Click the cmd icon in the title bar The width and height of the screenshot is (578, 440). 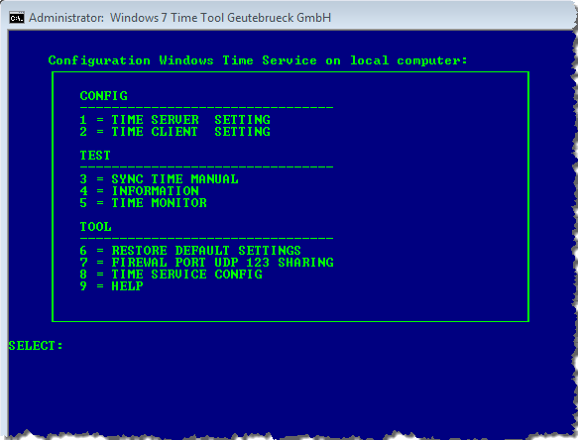pos(17,18)
